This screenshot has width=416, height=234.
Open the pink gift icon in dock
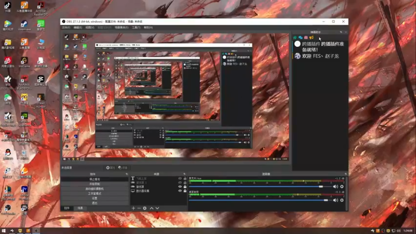pyautogui.click(x=306, y=37)
